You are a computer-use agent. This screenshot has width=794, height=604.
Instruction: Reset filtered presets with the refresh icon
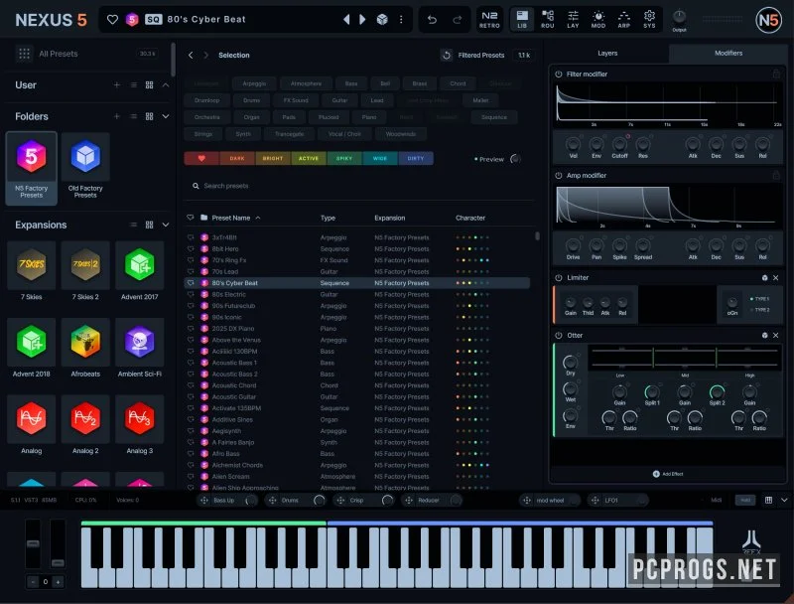(x=446, y=56)
